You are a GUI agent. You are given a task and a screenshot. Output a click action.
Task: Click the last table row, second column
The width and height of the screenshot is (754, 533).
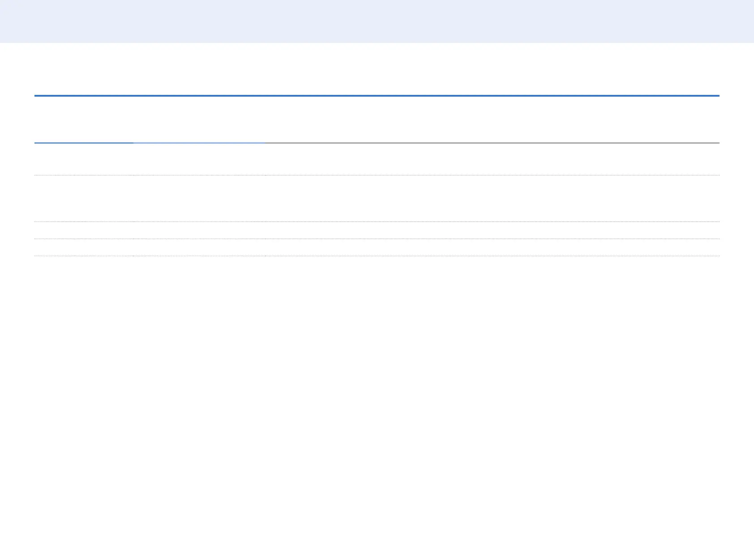pyautogui.click(x=199, y=247)
